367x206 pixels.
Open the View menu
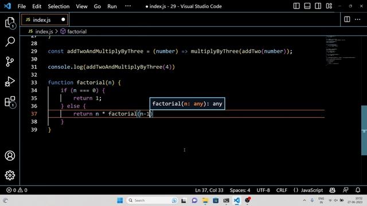(81, 6)
